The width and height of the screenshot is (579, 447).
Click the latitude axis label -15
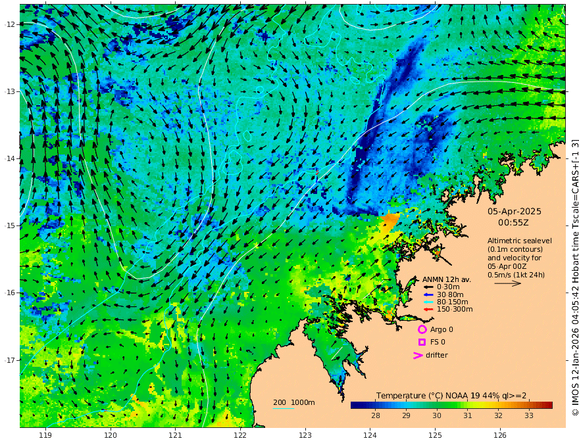pos(10,225)
